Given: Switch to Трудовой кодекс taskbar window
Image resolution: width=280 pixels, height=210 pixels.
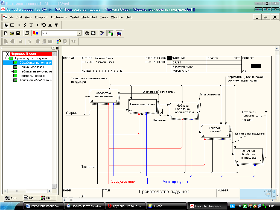Looking at the screenshot, I should (124, 206).
